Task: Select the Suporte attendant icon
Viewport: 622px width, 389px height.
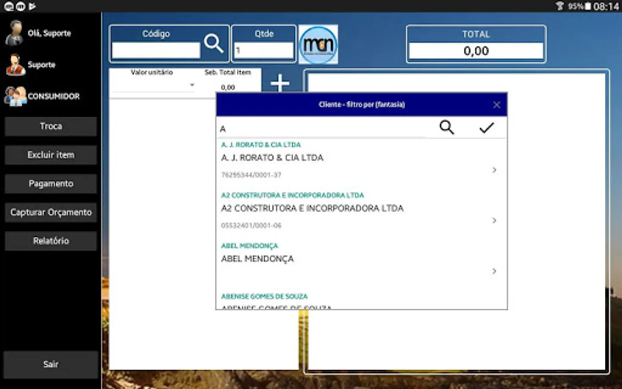Action: click(14, 64)
